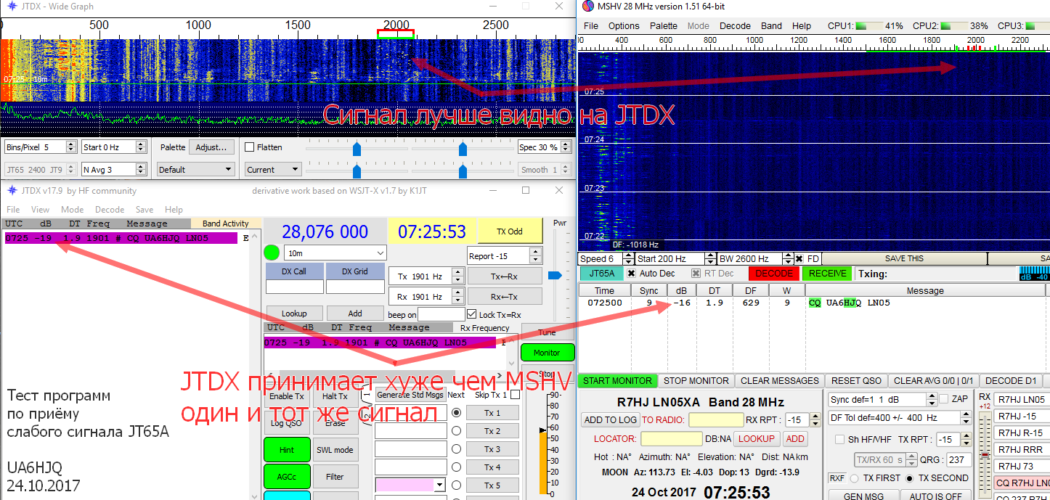
Task: Open the Decode menu in MSHV
Action: click(x=735, y=26)
